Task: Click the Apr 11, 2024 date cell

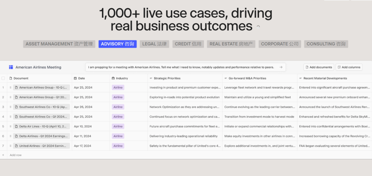Action: tap(91, 136)
